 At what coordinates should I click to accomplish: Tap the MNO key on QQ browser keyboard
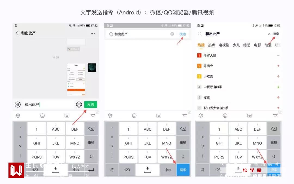tap(167, 143)
